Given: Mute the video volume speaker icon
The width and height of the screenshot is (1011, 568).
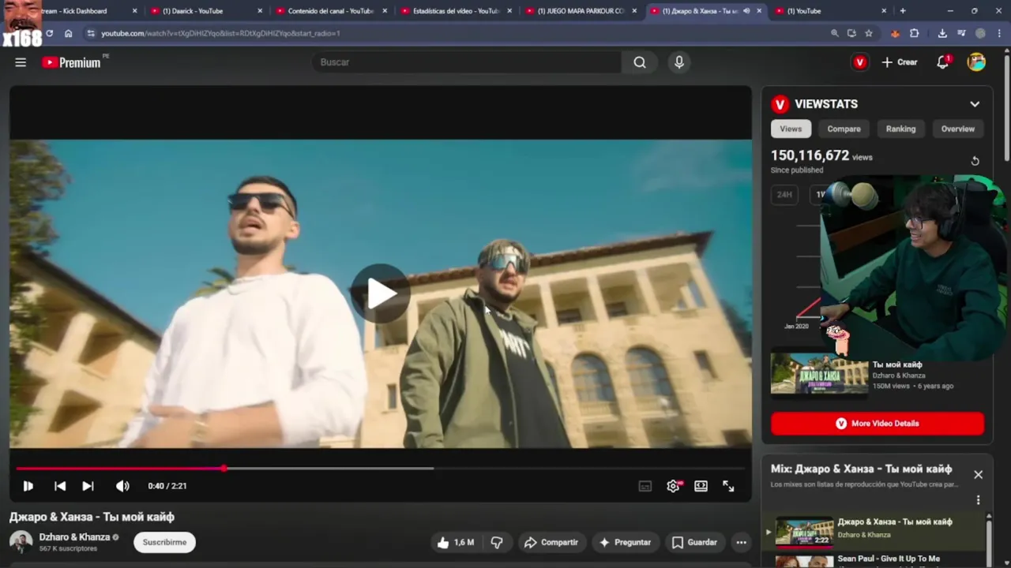Looking at the screenshot, I should click(x=122, y=486).
